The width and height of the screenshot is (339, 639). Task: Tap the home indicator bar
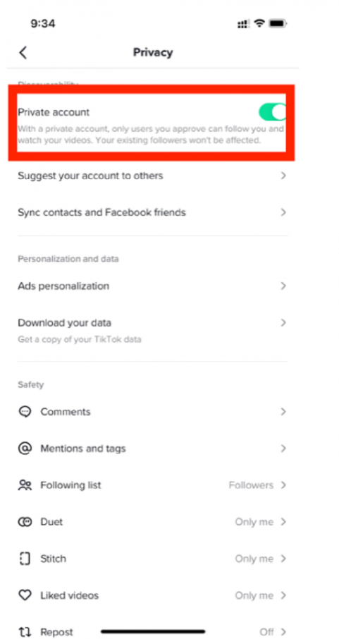[153, 632]
